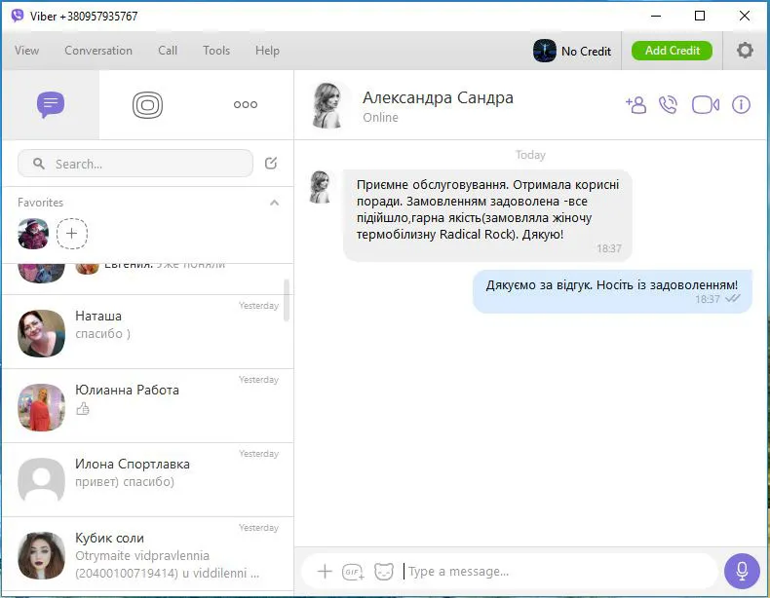Click Юлианна Работа's avatar in chat list
The image size is (770, 598).
coord(41,407)
